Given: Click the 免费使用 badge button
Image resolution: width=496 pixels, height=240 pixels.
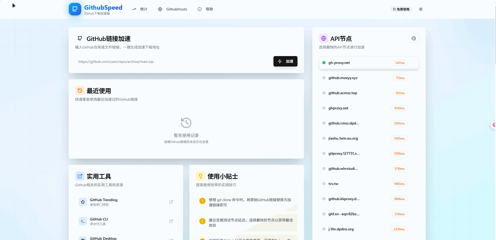Looking at the screenshot, I should point(401,9).
